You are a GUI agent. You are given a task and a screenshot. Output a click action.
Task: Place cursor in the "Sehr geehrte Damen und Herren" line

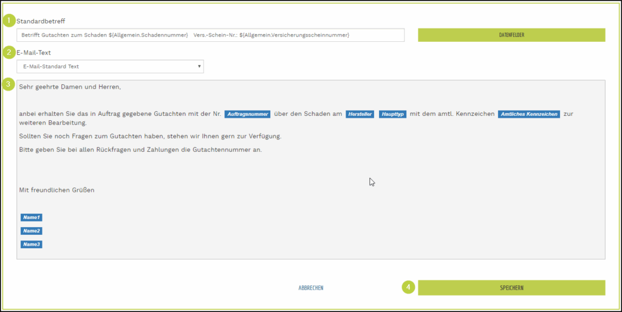[70, 87]
